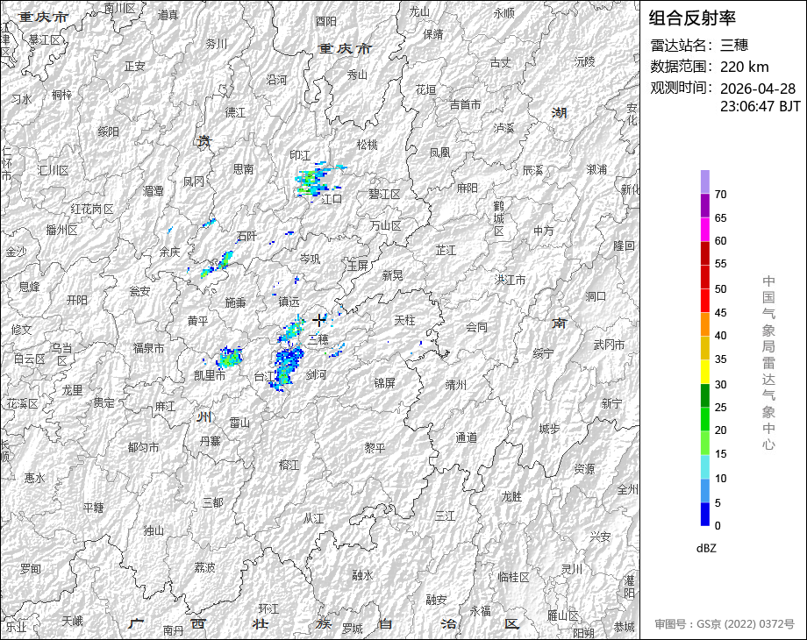807x640 pixels.
Task: Click the 从江 map label
Action: tap(313, 519)
